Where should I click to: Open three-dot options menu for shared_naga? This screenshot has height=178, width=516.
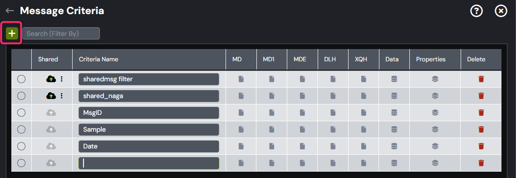point(62,96)
